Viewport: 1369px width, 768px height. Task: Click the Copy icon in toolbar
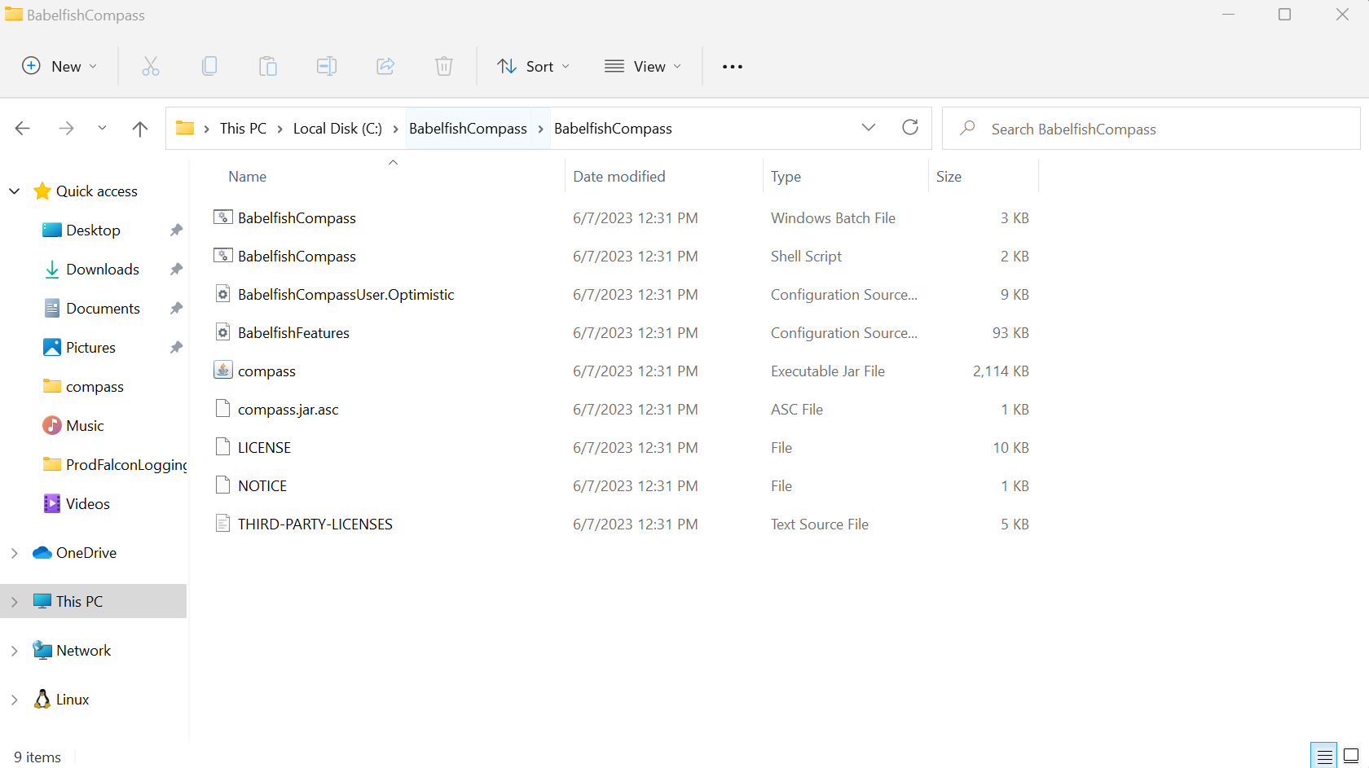[209, 66]
